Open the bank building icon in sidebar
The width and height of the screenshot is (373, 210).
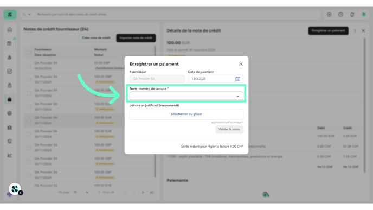tap(10, 128)
